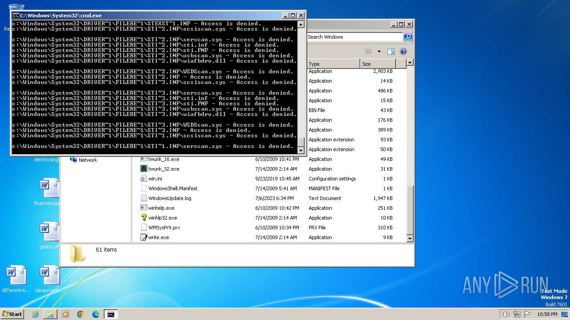This screenshot has width=570, height=320.
Task: Sort by the Type column header
Action: pyautogui.click(x=333, y=64)
